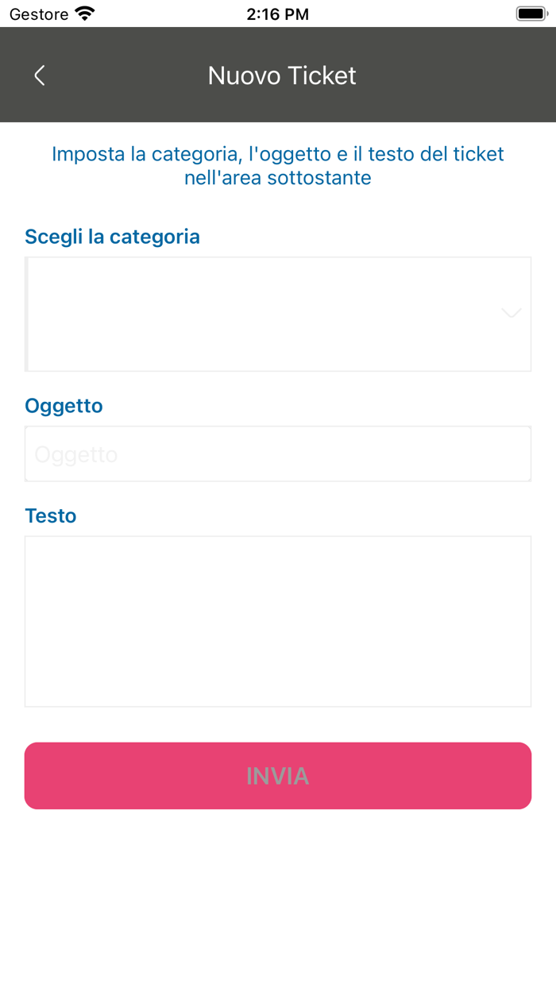Tap the Nuovo Ticket header title

point(281,75)
